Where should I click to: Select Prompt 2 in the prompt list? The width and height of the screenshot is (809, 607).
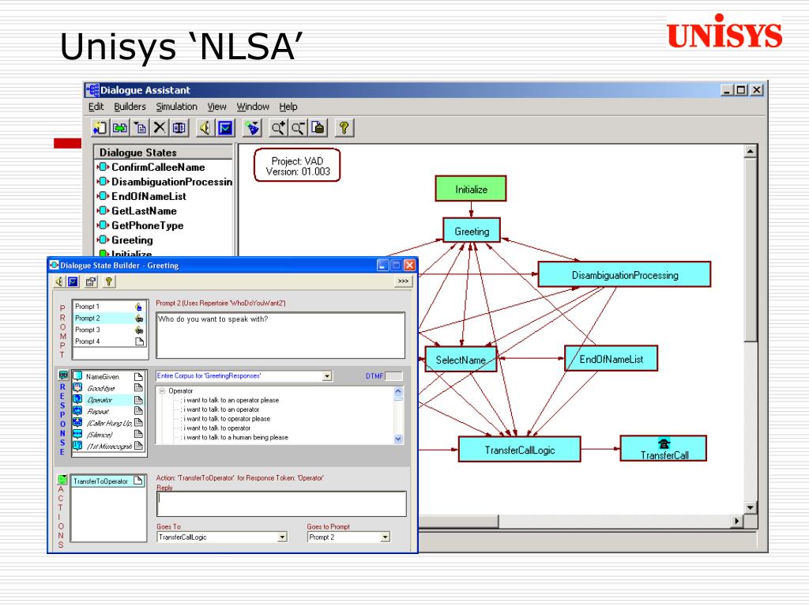109,319
